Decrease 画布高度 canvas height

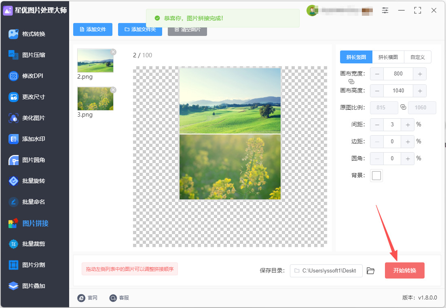click(x=377, y=91)
